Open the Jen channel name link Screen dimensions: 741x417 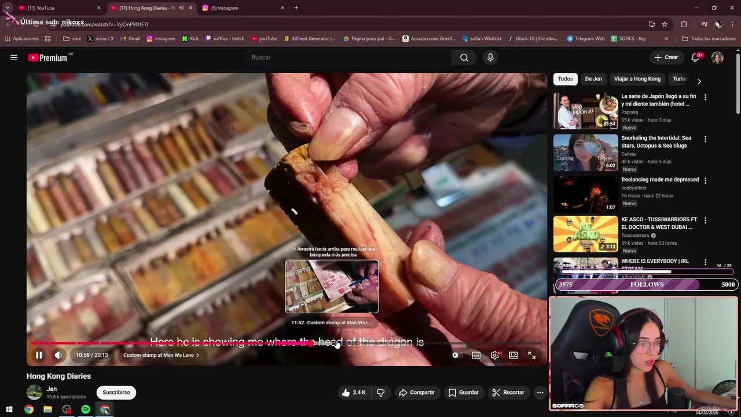point(52,389)
